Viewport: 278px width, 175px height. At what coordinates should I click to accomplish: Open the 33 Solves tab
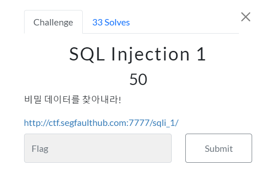[x=111, y=22]
